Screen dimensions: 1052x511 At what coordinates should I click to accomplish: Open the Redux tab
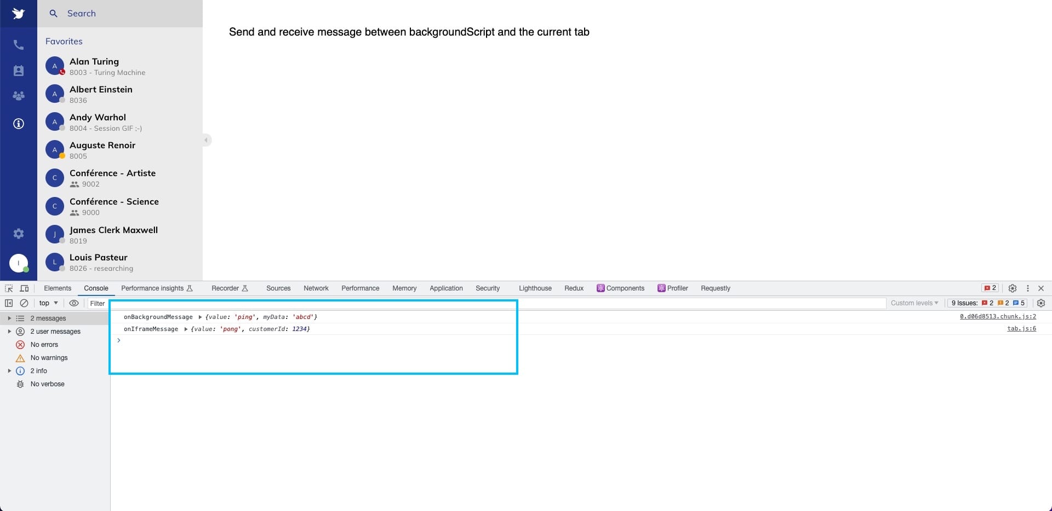(574, 288)
